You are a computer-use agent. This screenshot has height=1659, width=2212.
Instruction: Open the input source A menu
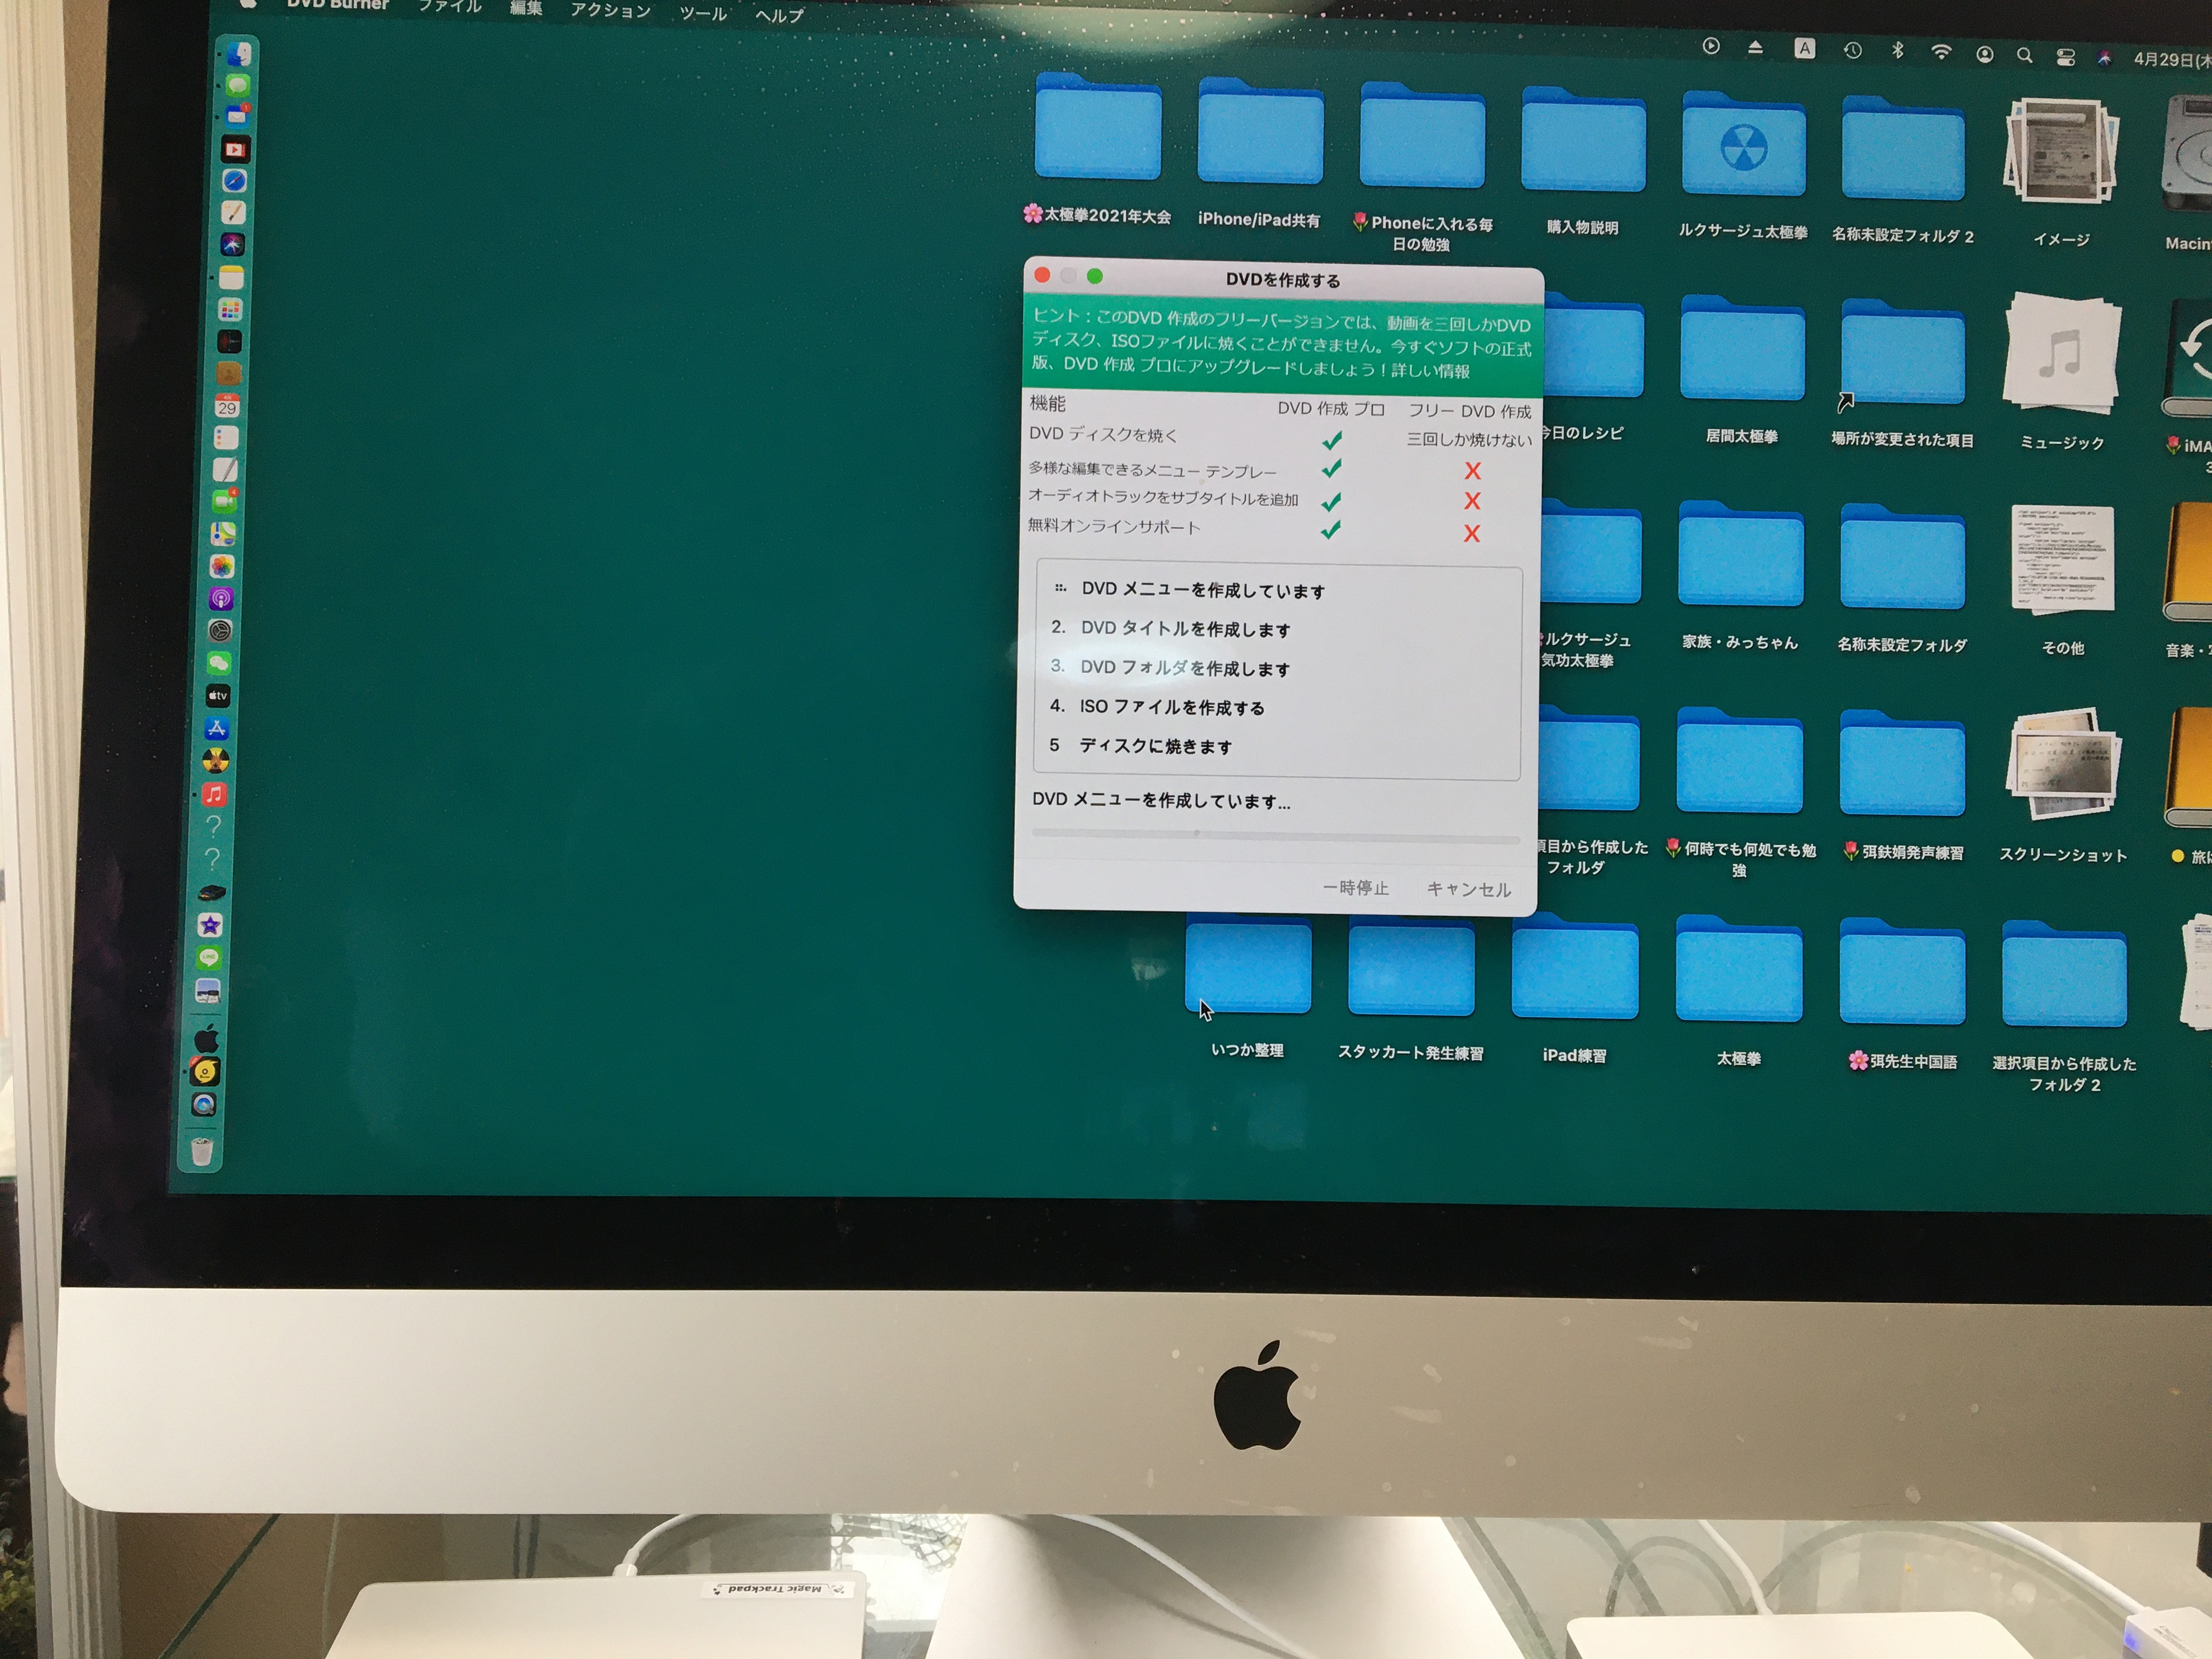click(x=1804, y=48)
